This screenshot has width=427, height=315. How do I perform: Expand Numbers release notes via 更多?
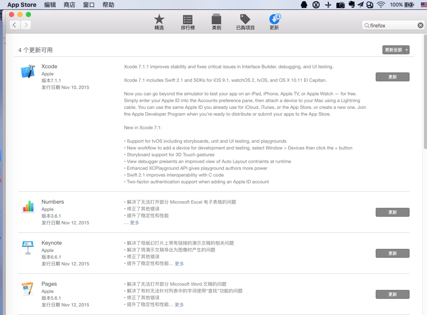coord(135,223)
